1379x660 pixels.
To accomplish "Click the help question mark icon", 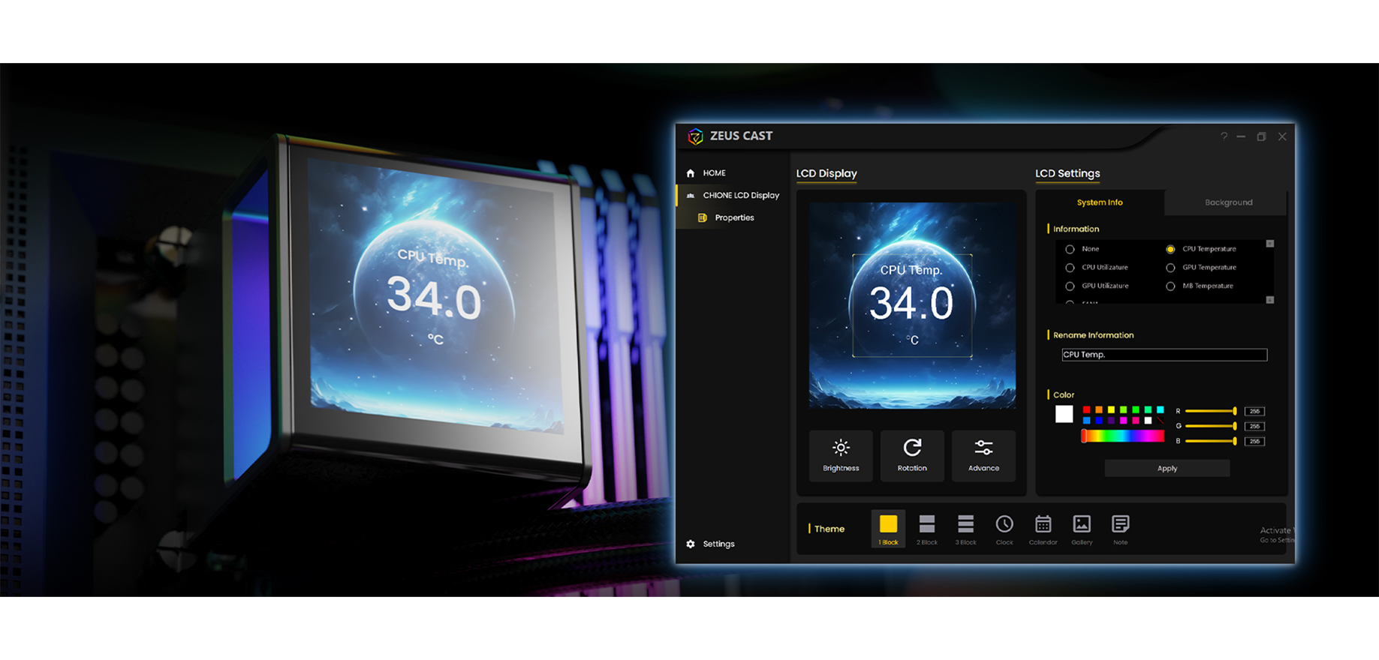I will [x=1224, y=136].
